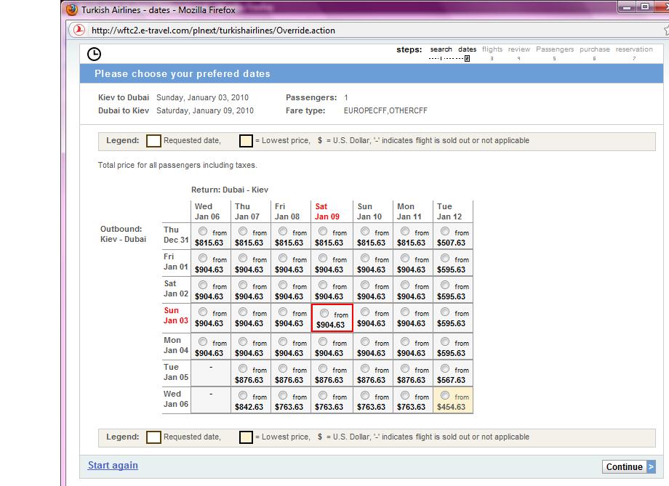The height and width of the screenshot is (486, 669).
Task: Click the Firefox logo in the title bar
Action: pos(72,10)
